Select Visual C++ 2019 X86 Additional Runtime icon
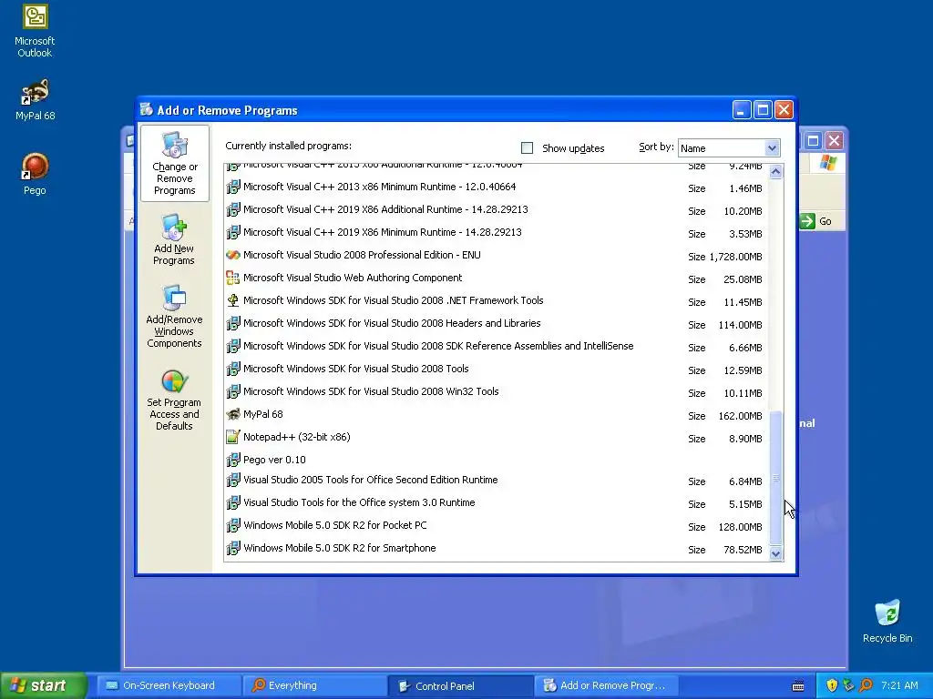933x699 pixels. (x=233, y=210)
